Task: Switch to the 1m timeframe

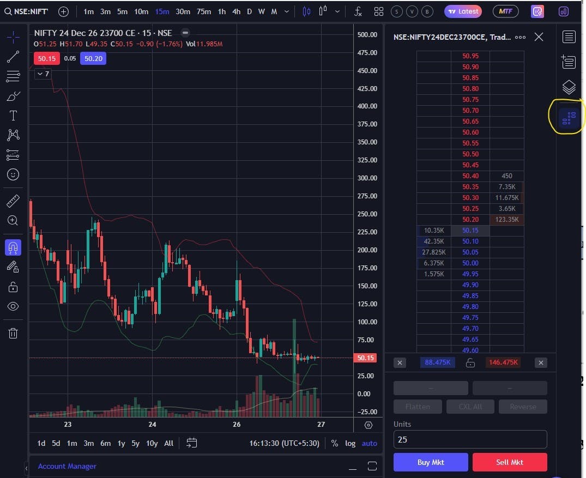Action: point(88,11)
